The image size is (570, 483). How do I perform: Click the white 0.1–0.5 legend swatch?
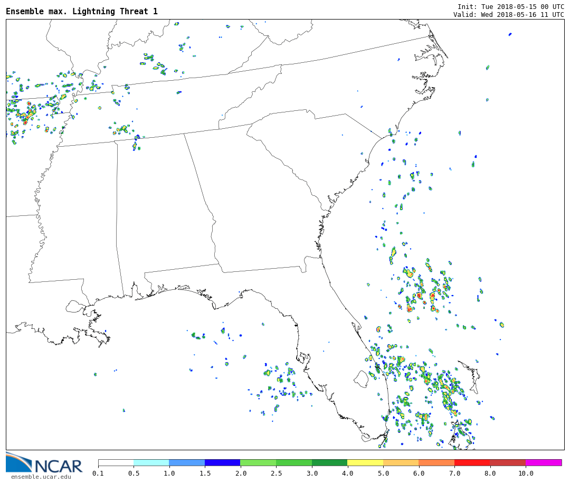point(116,462)
